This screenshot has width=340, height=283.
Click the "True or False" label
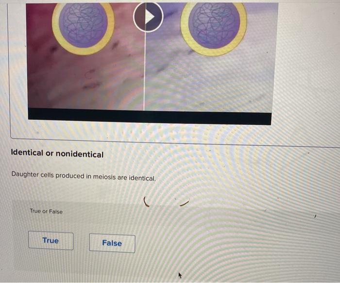(x=46, y=211)
